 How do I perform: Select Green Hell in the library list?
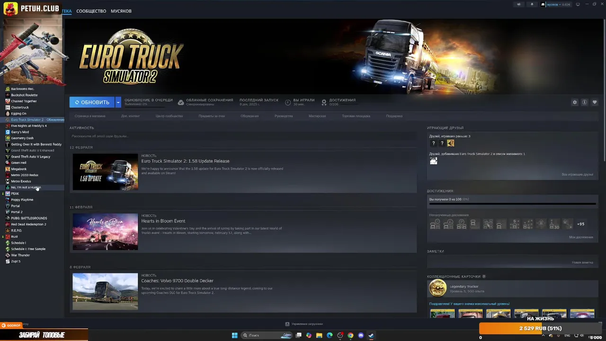(18, 163)
